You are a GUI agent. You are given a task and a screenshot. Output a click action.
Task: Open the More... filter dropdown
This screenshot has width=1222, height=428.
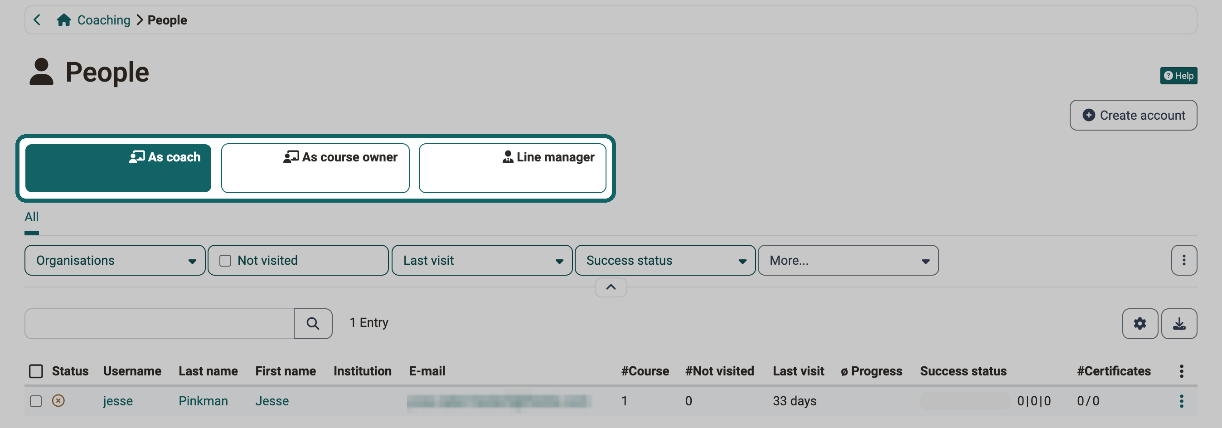click(x=848, y=260)
